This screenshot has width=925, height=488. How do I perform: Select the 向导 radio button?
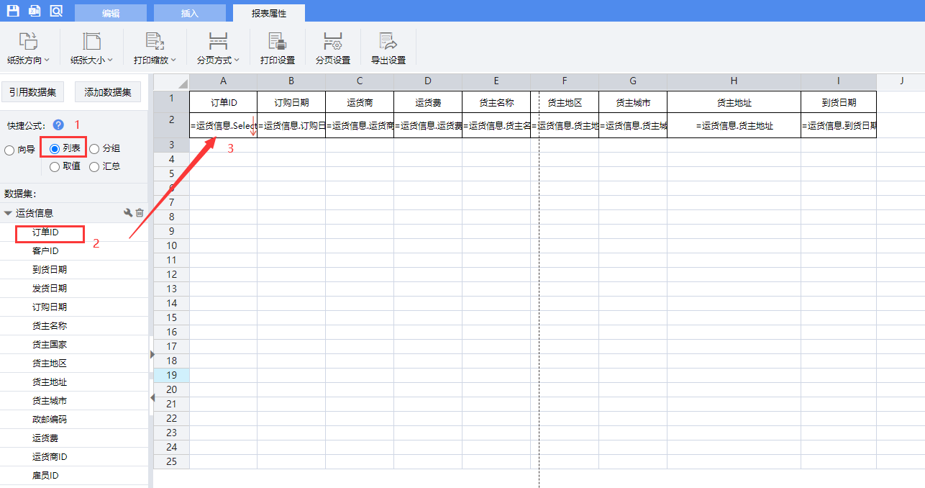coord(9,150)
